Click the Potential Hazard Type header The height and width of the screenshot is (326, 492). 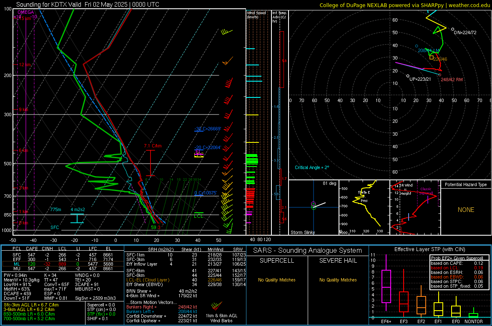pyautogui.click(x=466, y=184)
